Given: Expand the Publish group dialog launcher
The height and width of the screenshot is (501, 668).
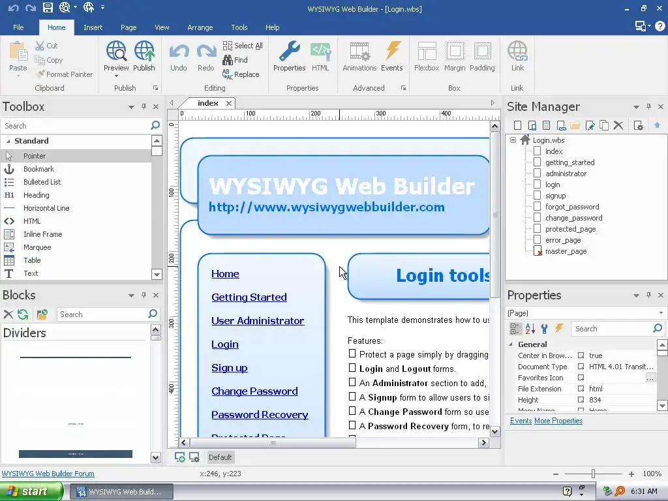Looking at the screenshot, I should (155, 88).
